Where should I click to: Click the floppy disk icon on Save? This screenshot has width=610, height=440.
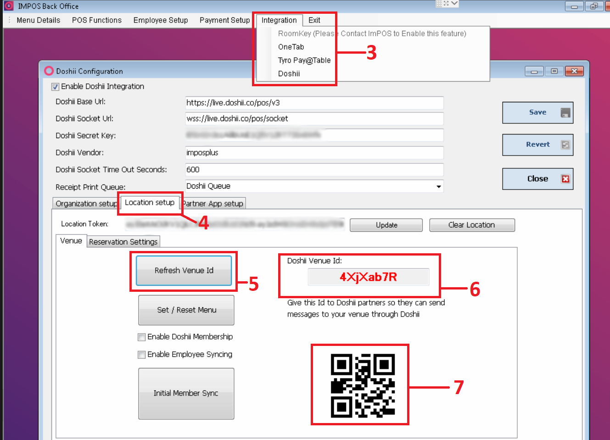coord(565,113)
